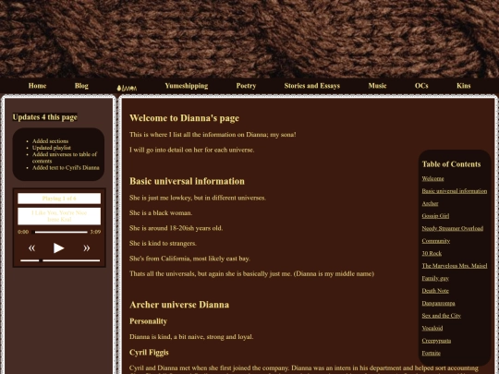Jump to the Creepypasta section

436,341
